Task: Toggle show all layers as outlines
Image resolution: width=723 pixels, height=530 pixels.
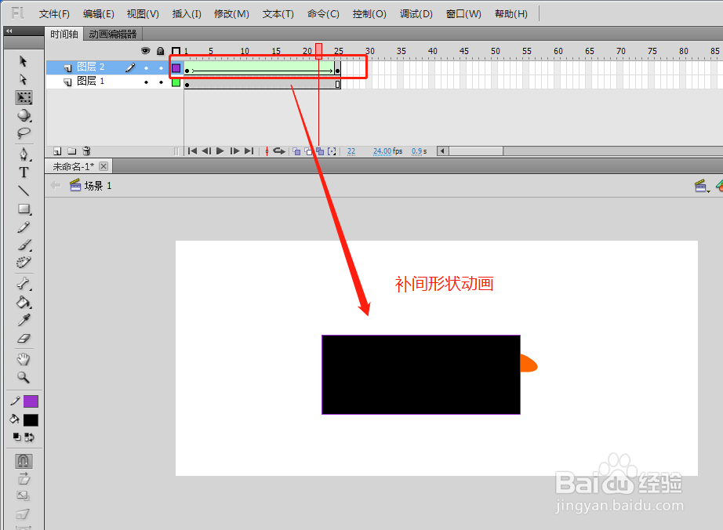Action: click(176, 51)
